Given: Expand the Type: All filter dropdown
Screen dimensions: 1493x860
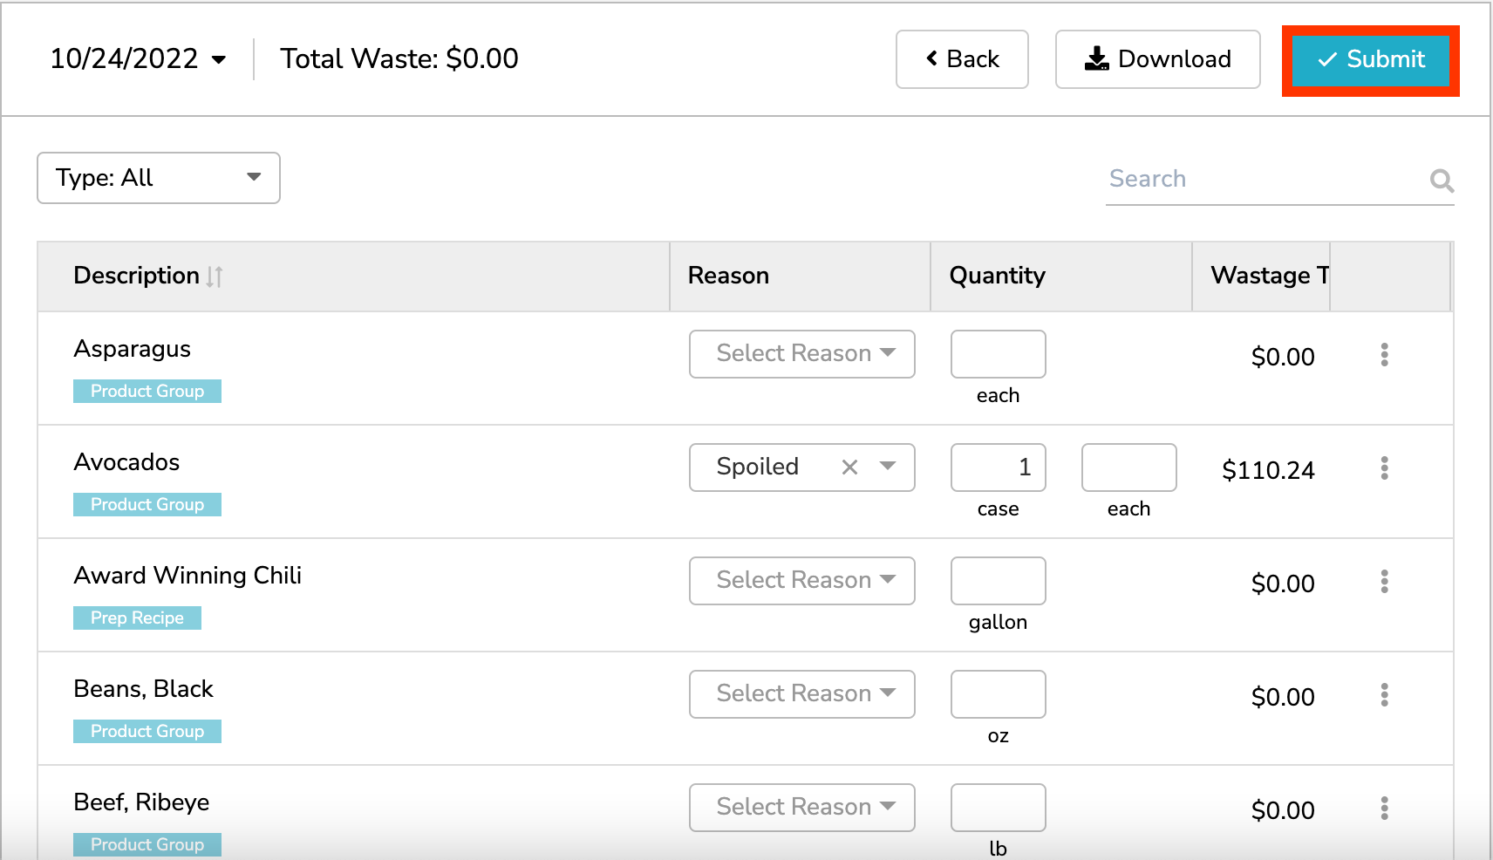Looking at the screenshot, I should (158, 178).
